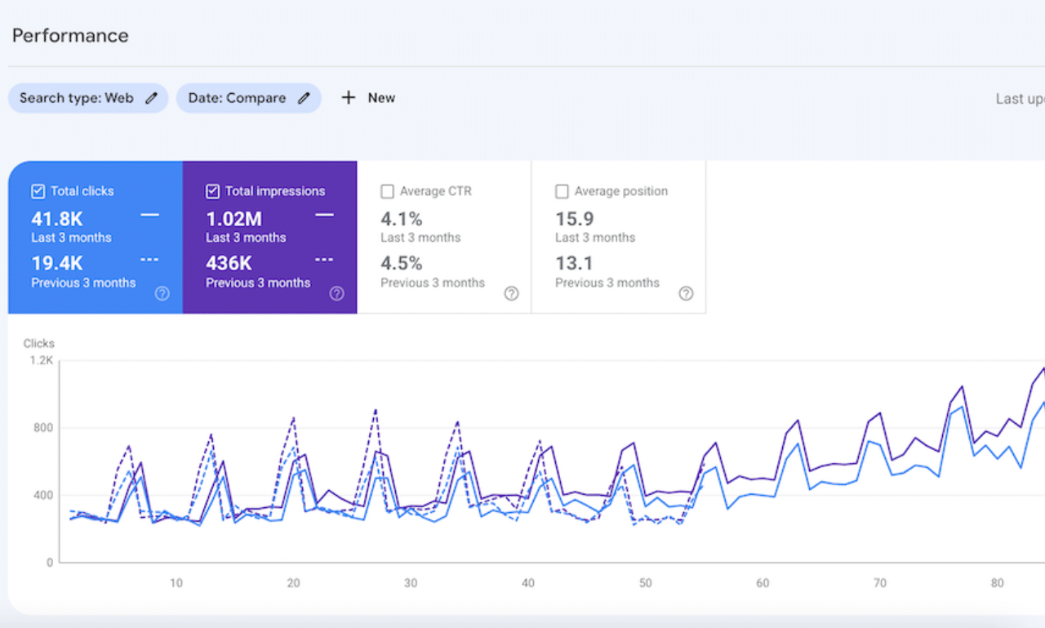Click the 4.5% previous CTR value

tap(402, 263)
